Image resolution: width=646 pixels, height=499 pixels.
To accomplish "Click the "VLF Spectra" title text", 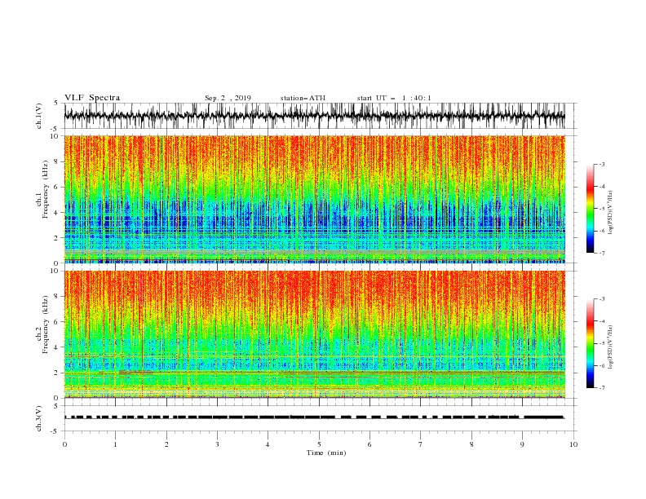I will 92,98.
